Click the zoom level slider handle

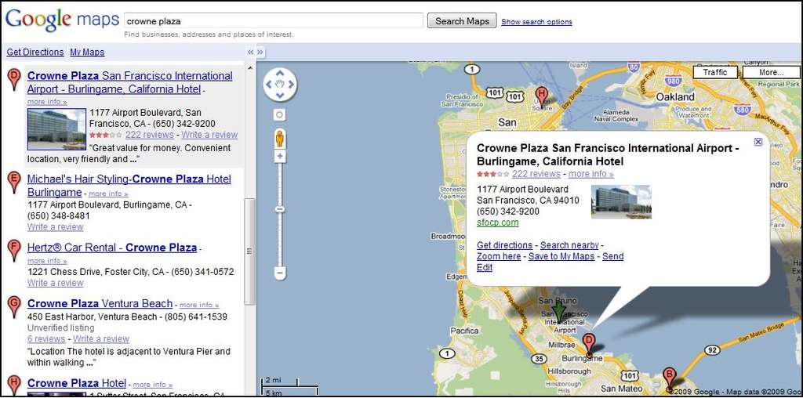point(280,209)
